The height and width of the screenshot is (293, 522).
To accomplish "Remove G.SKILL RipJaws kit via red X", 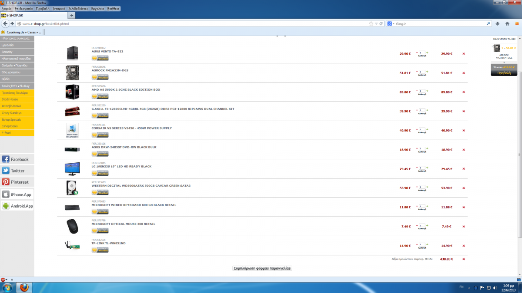I will click(464, 111).
